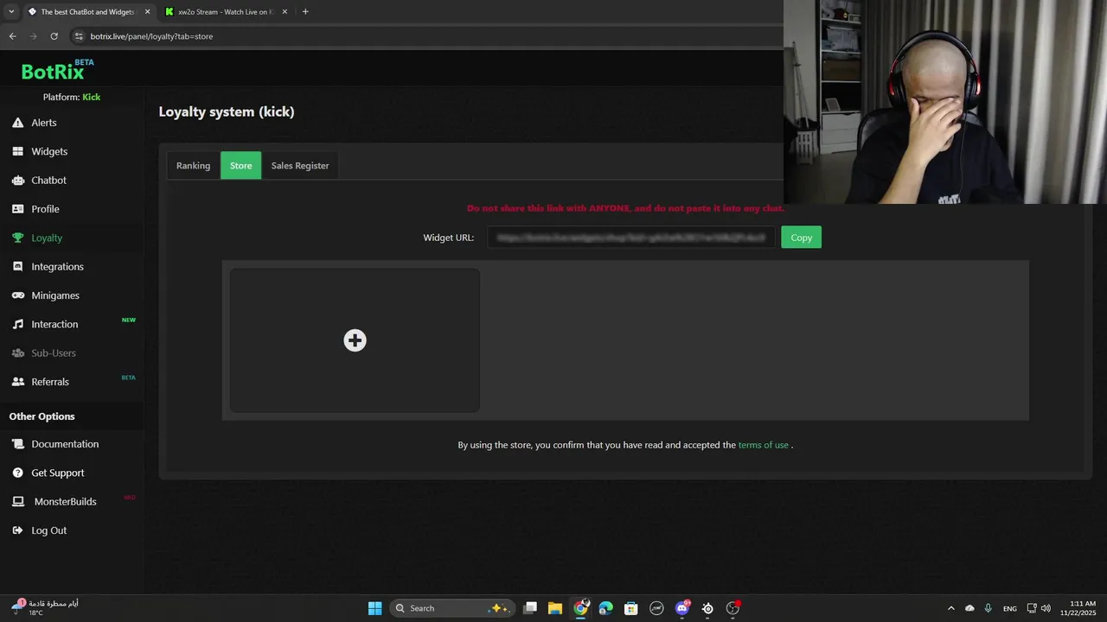Open Microsoft Edge from taskbar

pos(605,608)
